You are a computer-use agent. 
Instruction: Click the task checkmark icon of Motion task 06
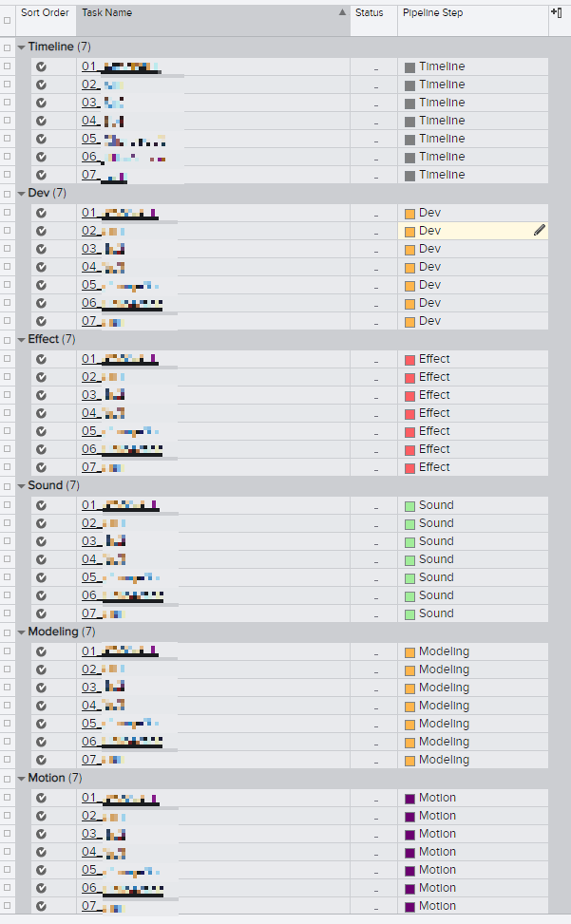point(41,888)
